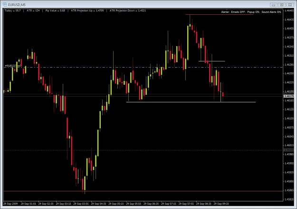
Task: Click the 1.46045 price scale label
Action: coord(289,137)
